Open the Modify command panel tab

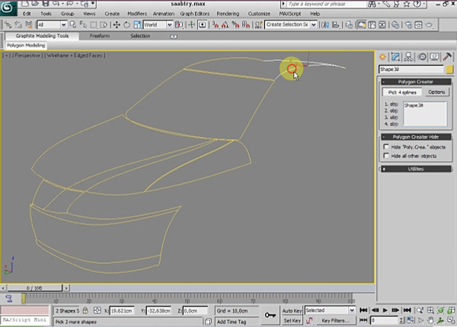(395, 57)
